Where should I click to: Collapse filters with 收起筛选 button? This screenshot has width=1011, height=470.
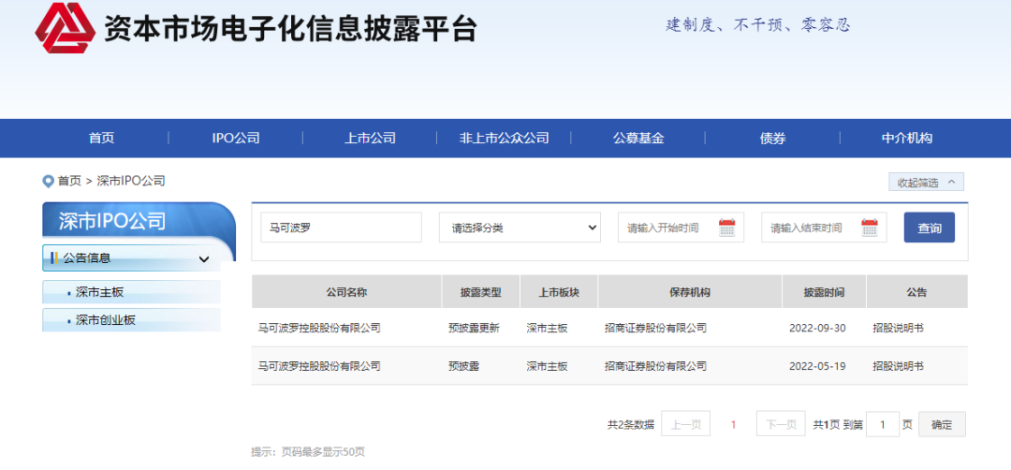coord(926,183)
